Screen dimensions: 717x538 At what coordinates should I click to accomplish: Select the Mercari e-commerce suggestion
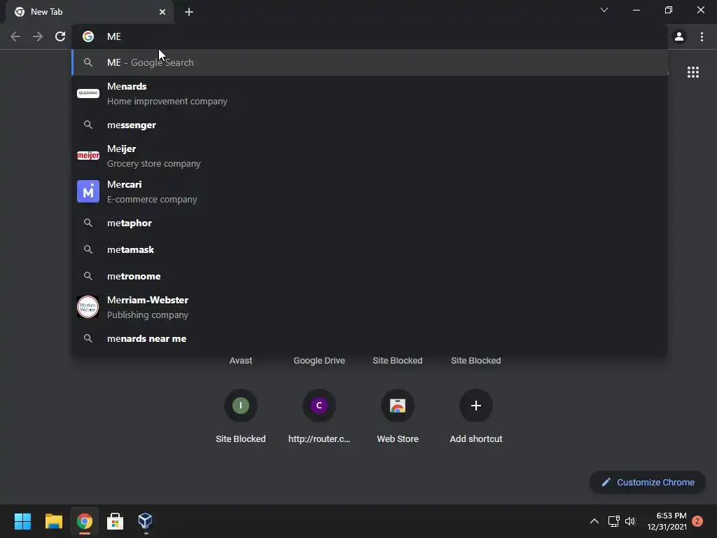pos(370,192)
